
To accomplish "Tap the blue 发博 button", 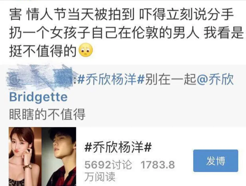I will [x=216, y=161].
